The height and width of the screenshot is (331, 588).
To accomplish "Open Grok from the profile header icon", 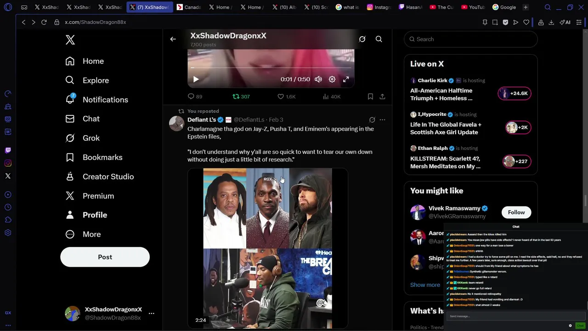I will tap(362, 39).
